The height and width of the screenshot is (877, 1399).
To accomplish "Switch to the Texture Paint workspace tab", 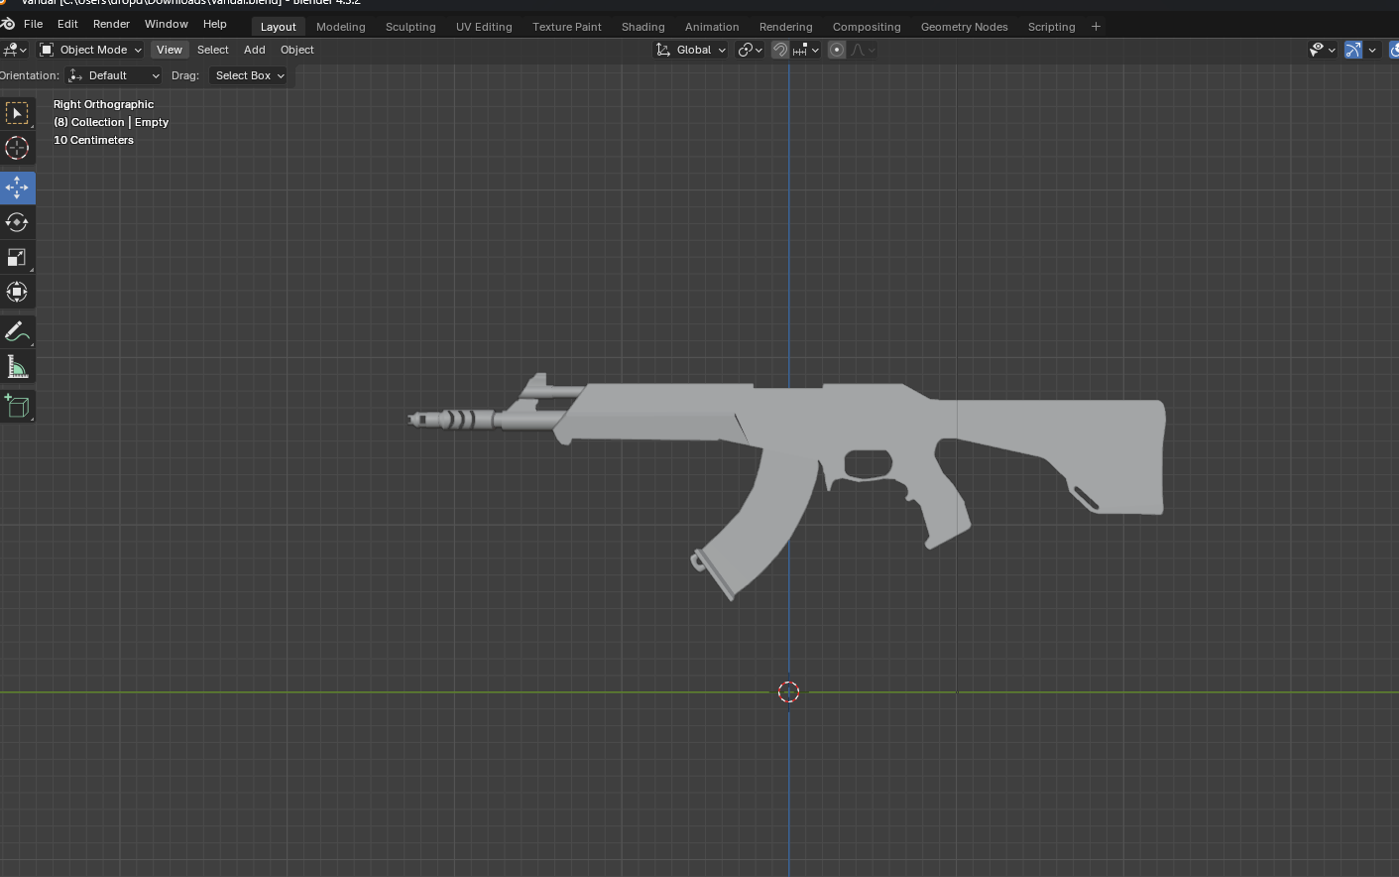I will tap(566, 27).
